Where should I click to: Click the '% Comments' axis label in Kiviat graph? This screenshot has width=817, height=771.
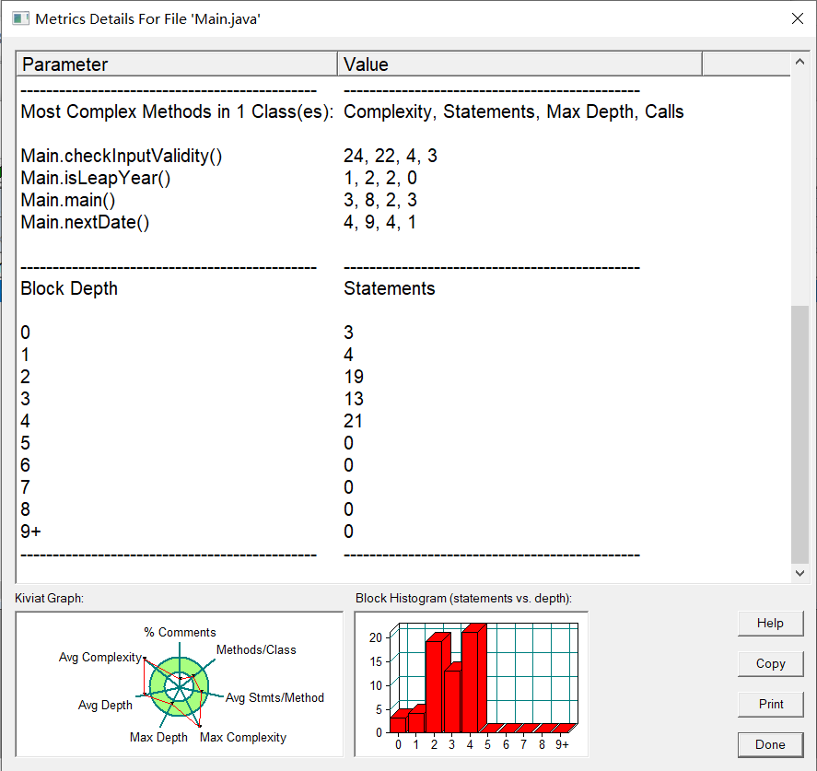pos(180,633)
